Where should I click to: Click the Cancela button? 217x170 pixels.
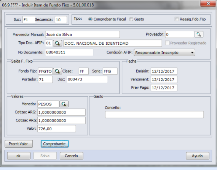72,156
